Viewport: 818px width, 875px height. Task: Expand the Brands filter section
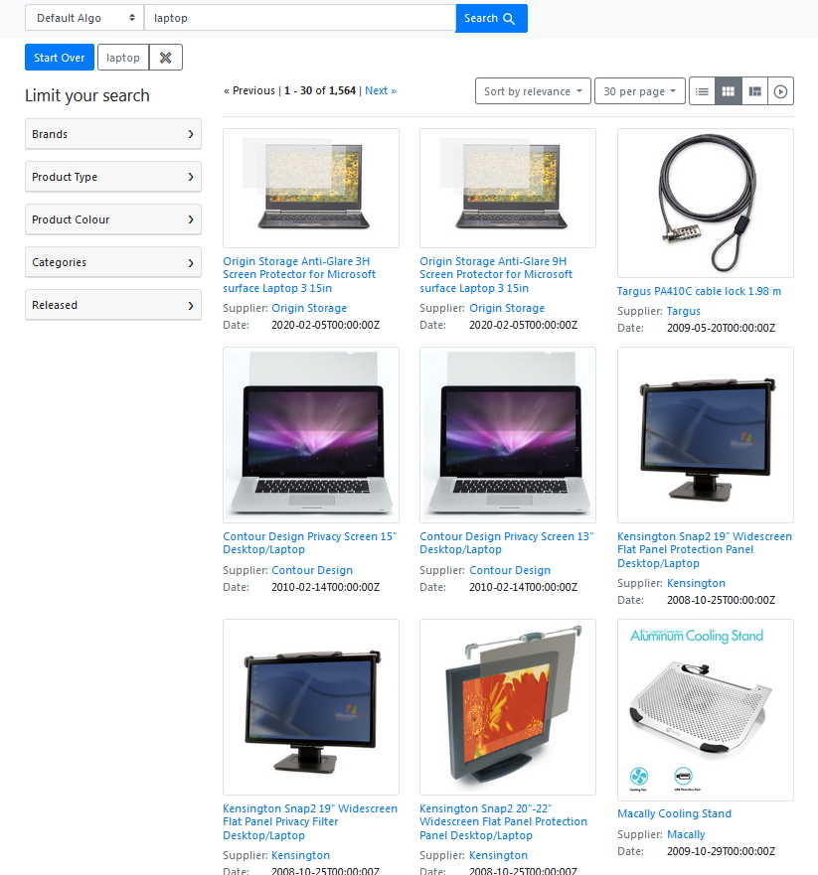click(112, 134)
